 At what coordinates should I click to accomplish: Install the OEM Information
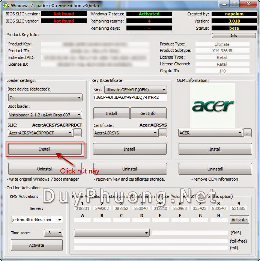(x=215, y=149)
